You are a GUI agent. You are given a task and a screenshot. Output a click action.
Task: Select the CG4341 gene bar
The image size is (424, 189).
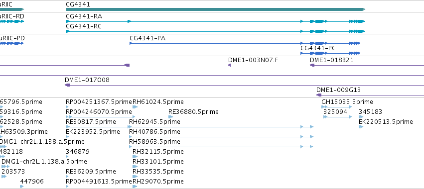[216, 9]
